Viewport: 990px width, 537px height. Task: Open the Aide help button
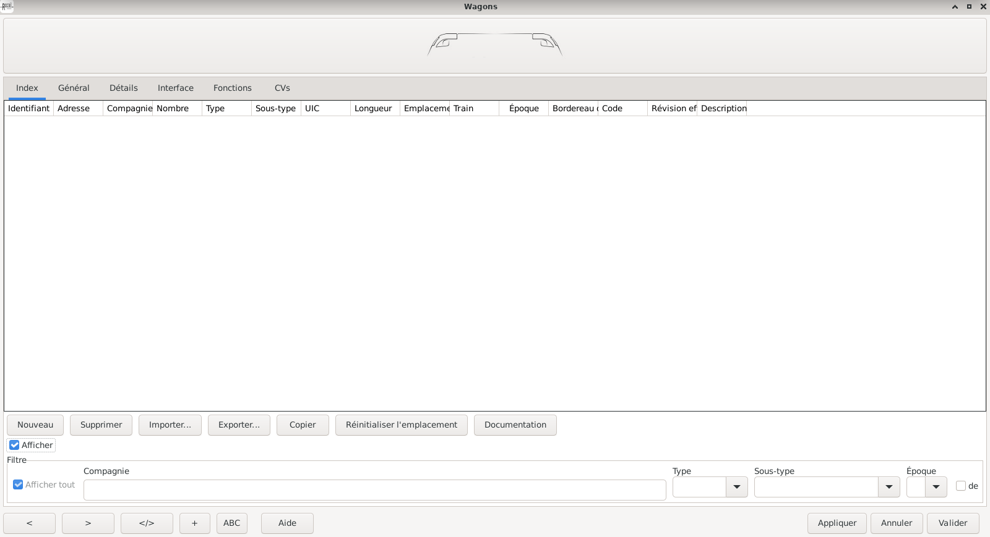(287, 523)
